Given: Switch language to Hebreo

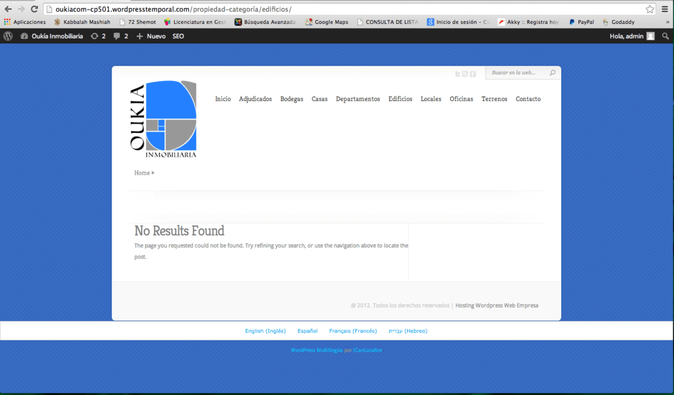Looking at the screenshot, I should (408, 331).
